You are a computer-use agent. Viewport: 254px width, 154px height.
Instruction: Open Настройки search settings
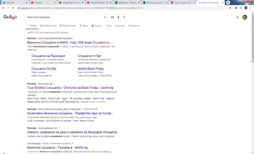click(x=120, y=26)
